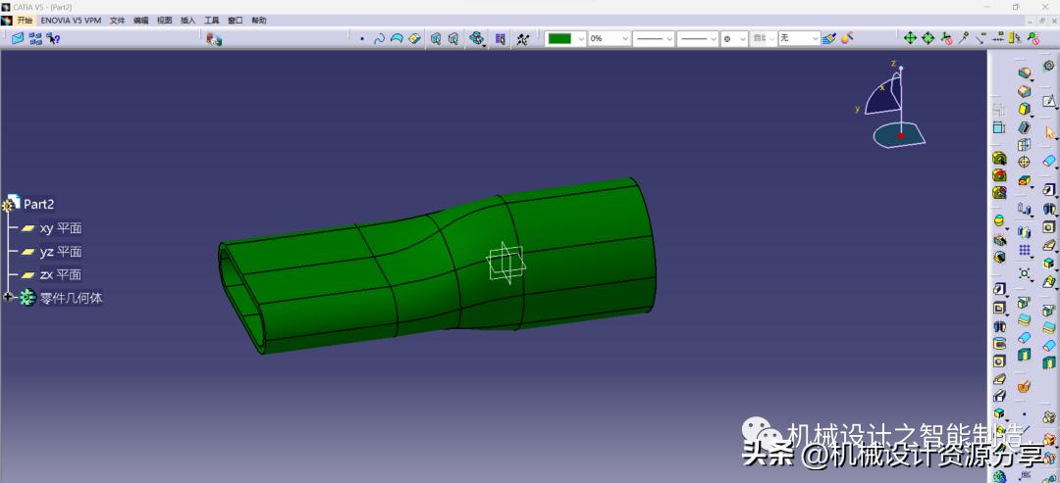Click the point creation tool icon
Screen dimensions: 1060x483
point(362,39)
